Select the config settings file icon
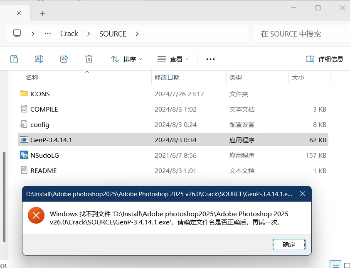The height and width of the screenshot is (268, 350). point(24,124)
